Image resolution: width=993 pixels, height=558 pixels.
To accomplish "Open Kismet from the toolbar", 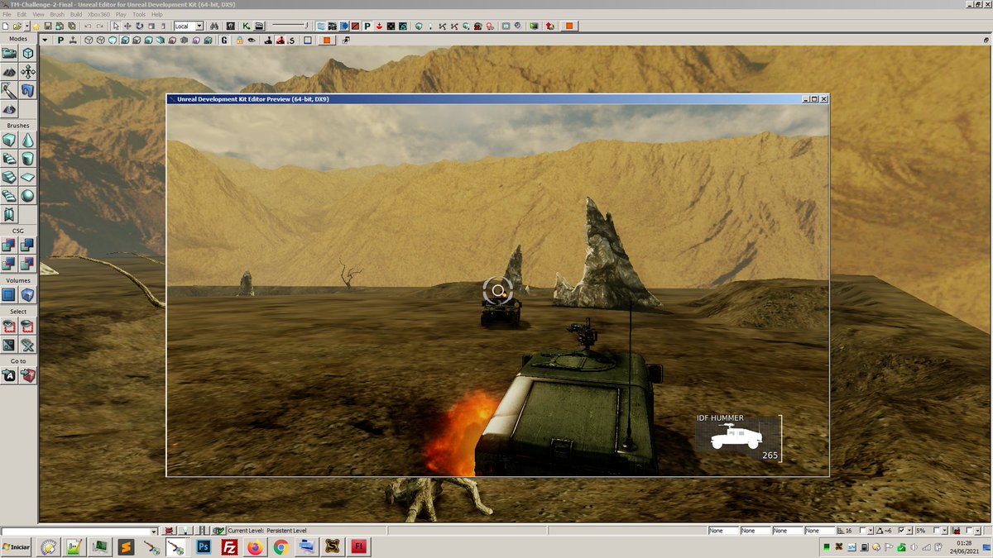I will (247, 26).
